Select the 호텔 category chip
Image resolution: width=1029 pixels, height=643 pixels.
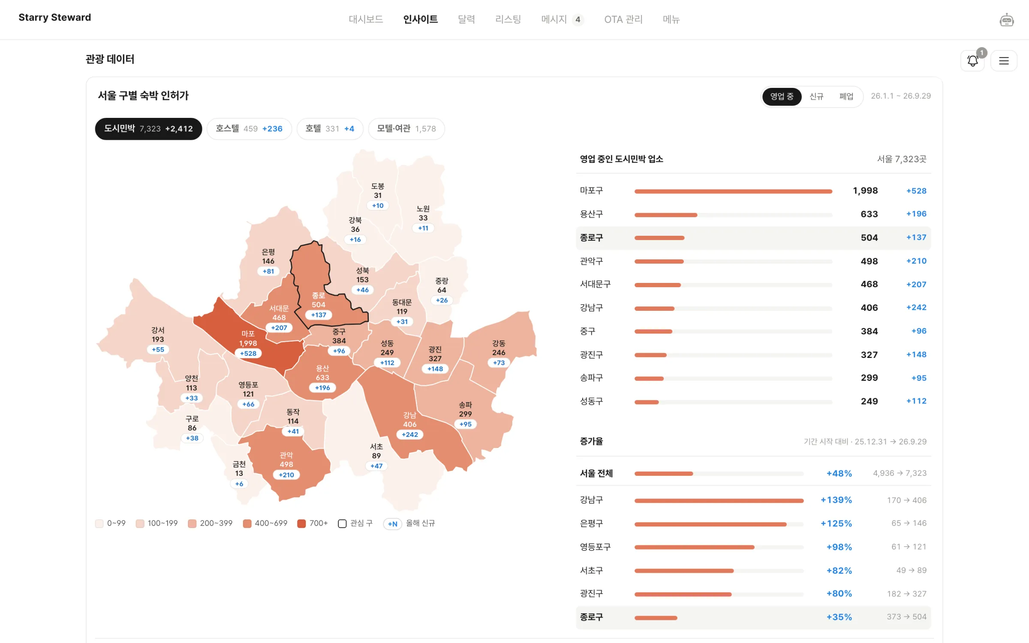click(x=330, y=129)
